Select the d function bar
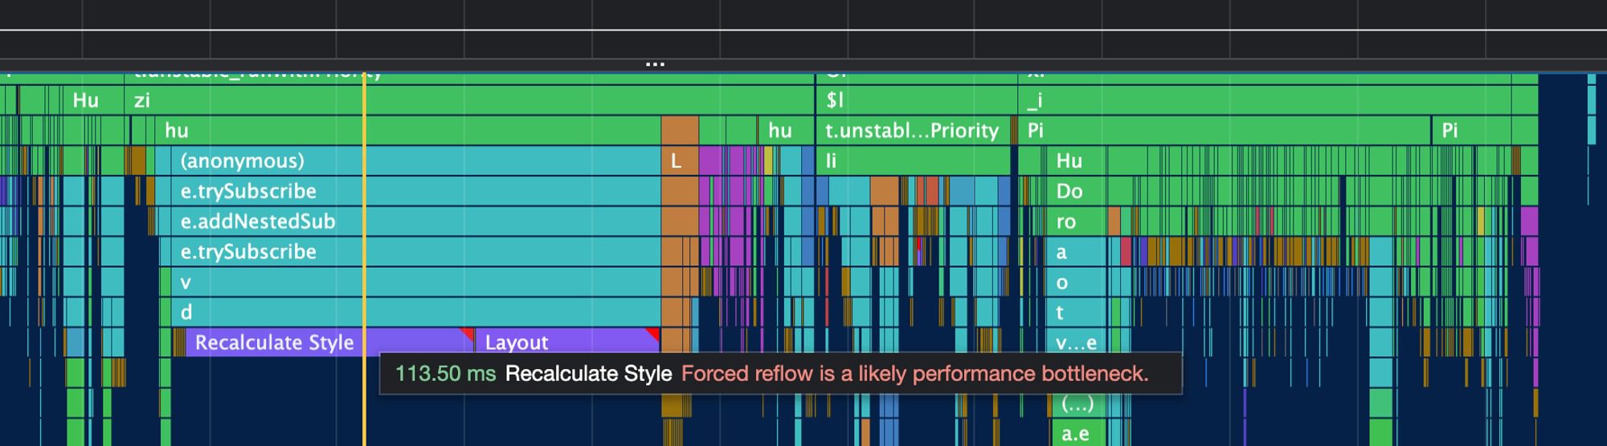This screenshot has height=446, width=1607. (x=415, y=312)
